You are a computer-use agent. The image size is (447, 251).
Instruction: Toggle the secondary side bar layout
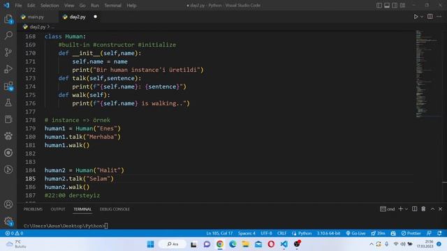click(395, 6)
